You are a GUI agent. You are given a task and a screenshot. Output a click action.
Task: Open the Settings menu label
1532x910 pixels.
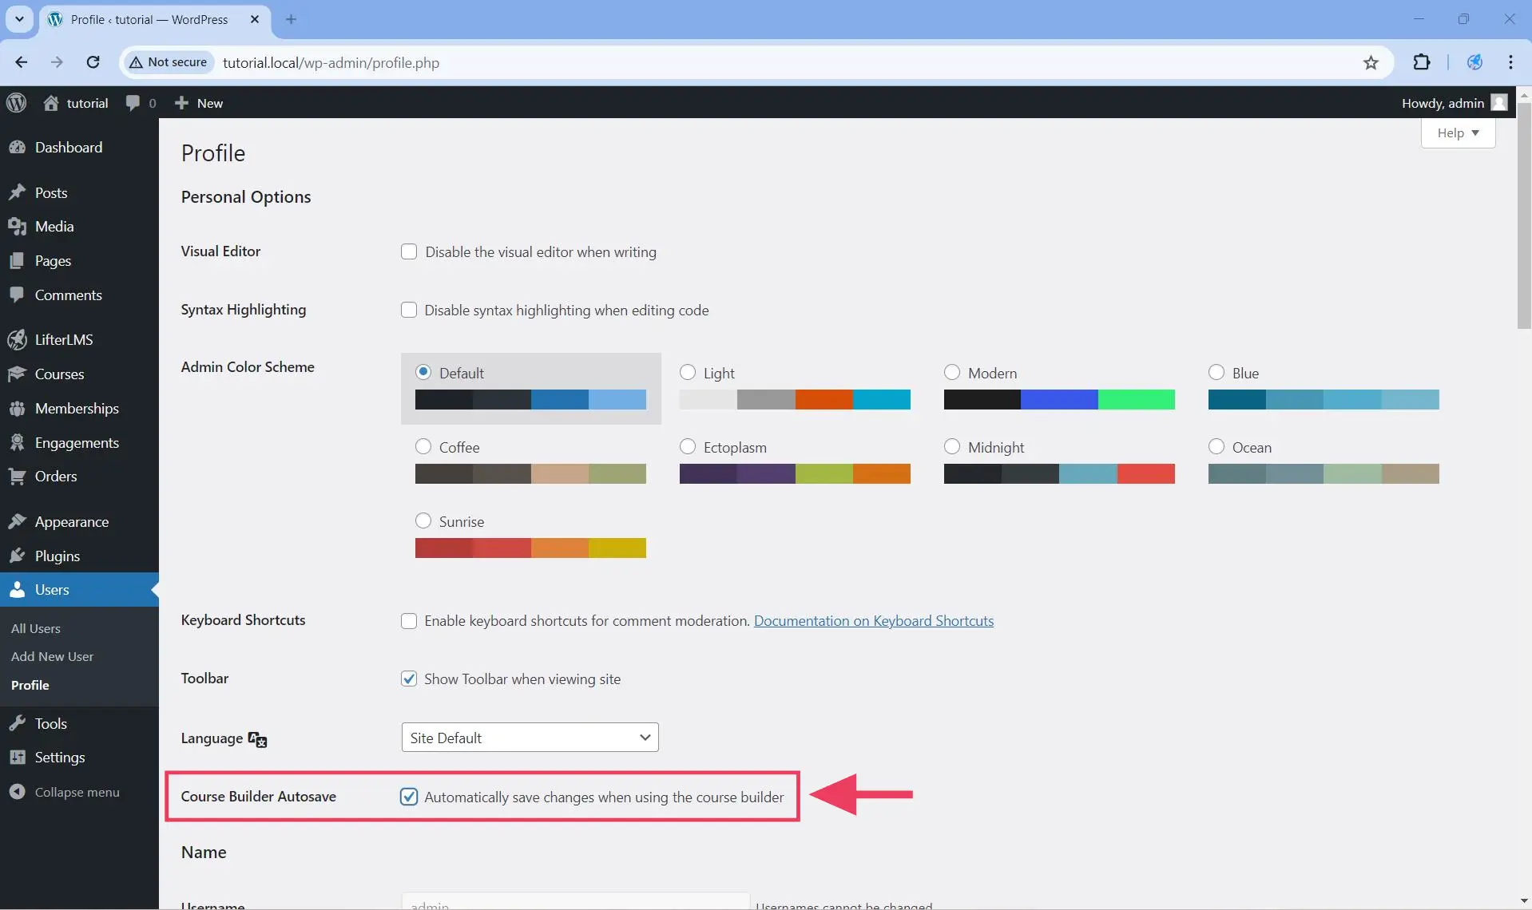point(60,758)
